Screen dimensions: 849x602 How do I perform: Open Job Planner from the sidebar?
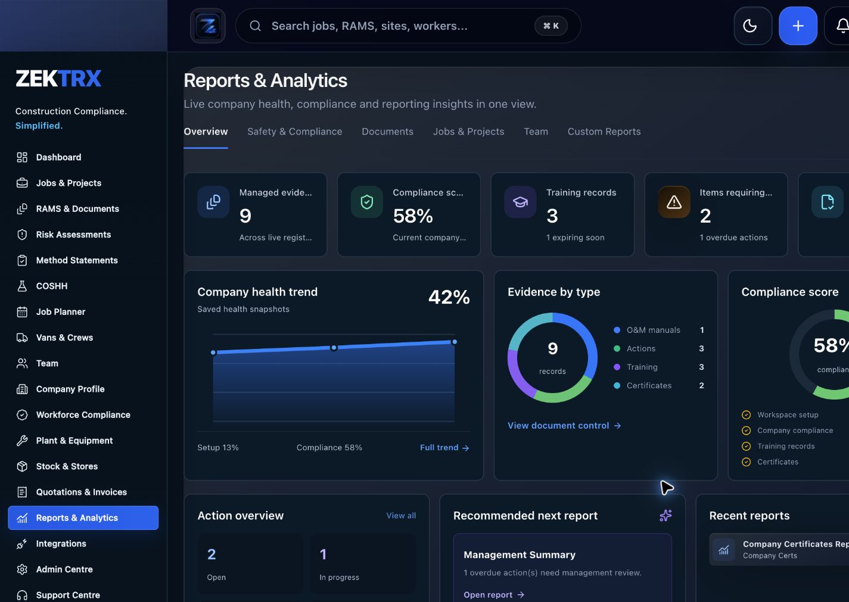point(83,311)
